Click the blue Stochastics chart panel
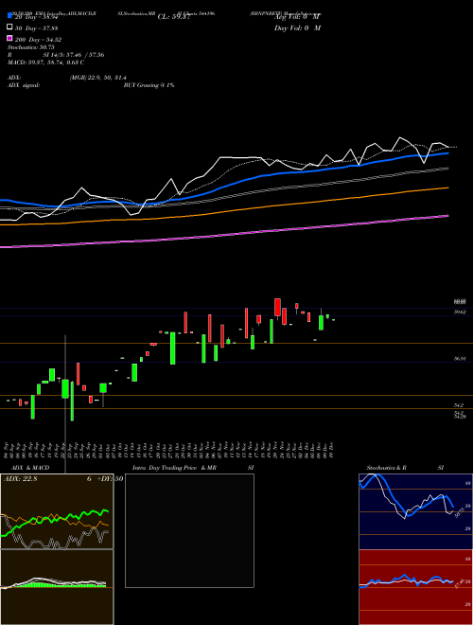This screenshot has height=625, width=473. [x=415, y=511]
